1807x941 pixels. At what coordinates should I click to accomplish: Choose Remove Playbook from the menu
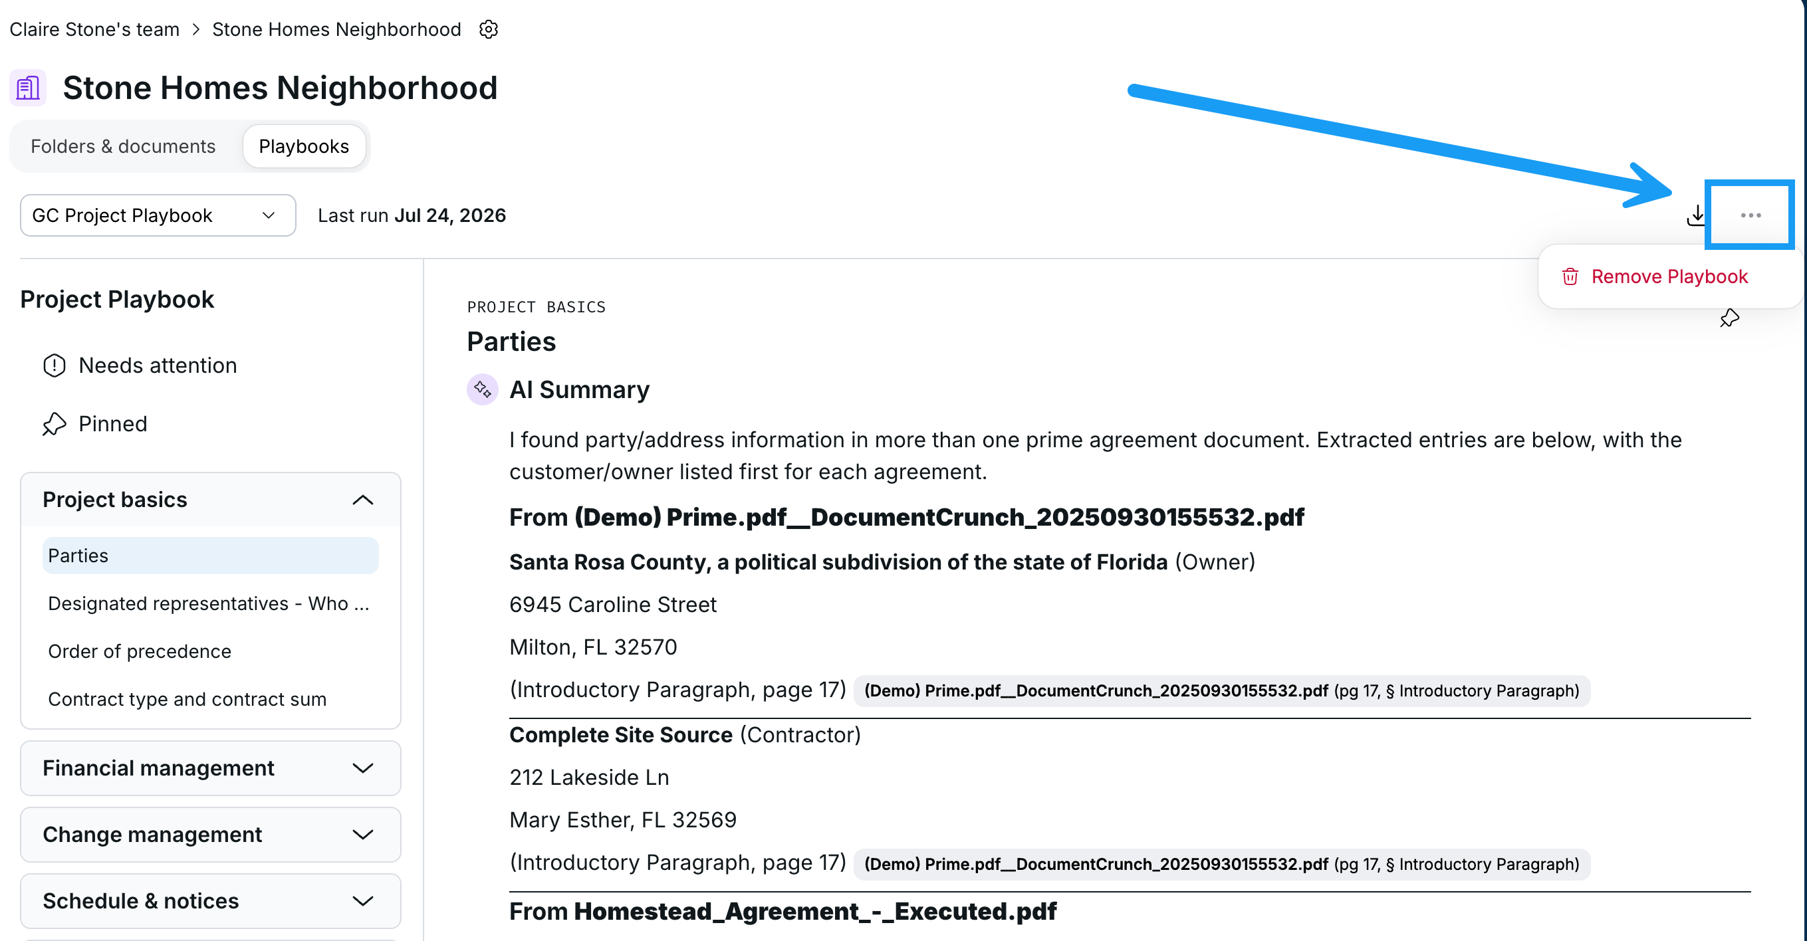(1669, 277)
